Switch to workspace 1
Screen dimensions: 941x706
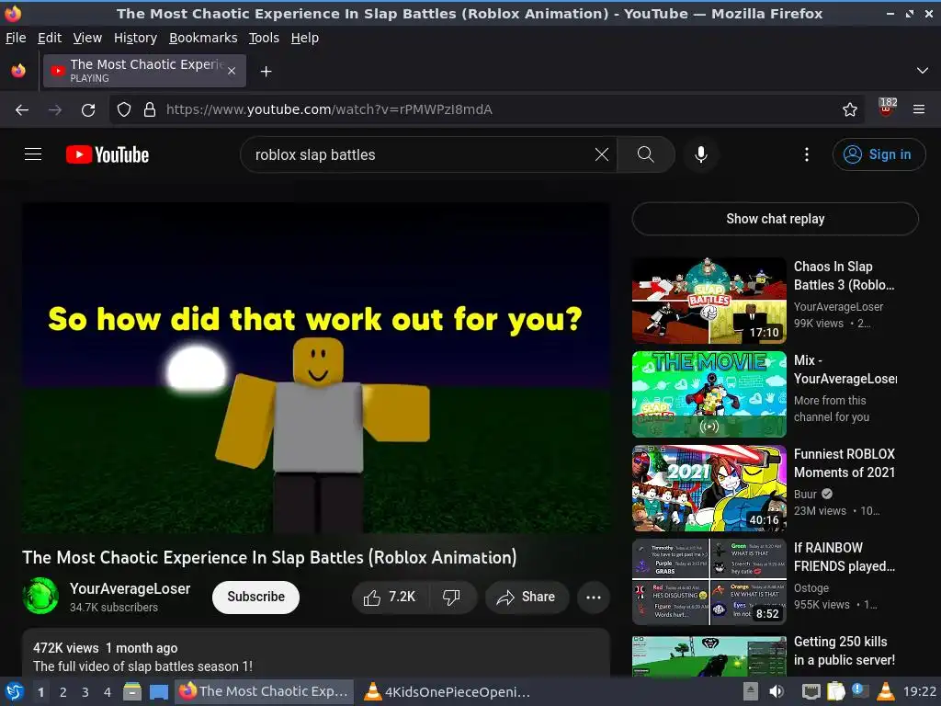coord(40,692)
